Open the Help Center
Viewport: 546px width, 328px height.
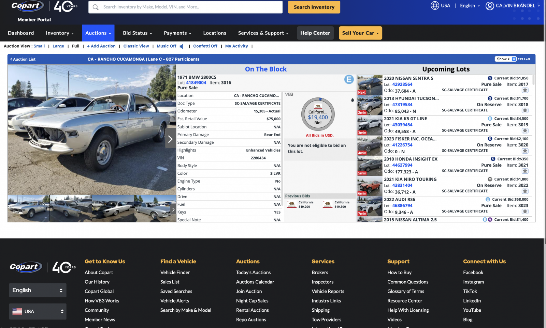(315, 33)
